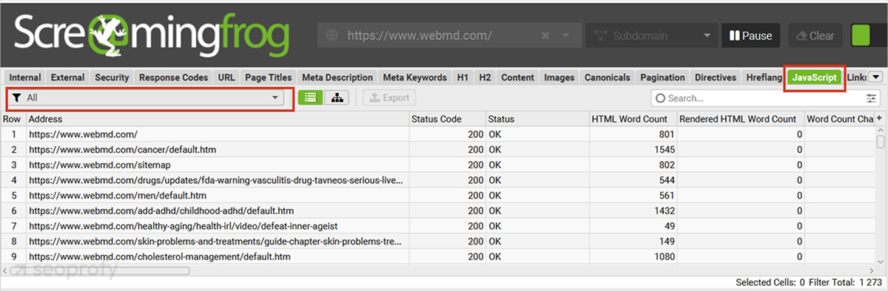Open the Meta Description tab
This screenshot has width=888, height=291.
(x=337, y=77)
